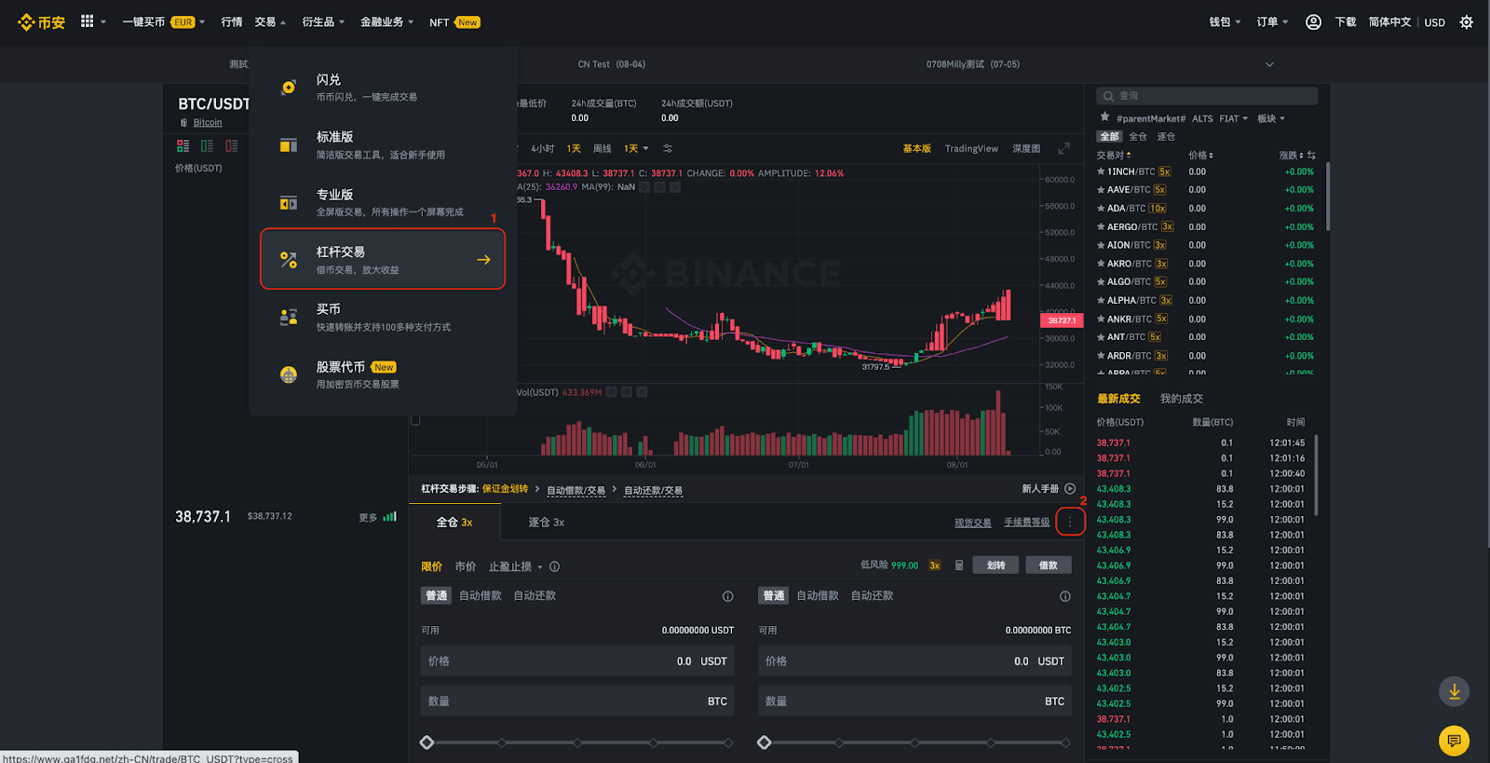Viewport: 1490px width, 763px height.
Task: Open the apps grid menu icon
Action: [x=88, y=21]
